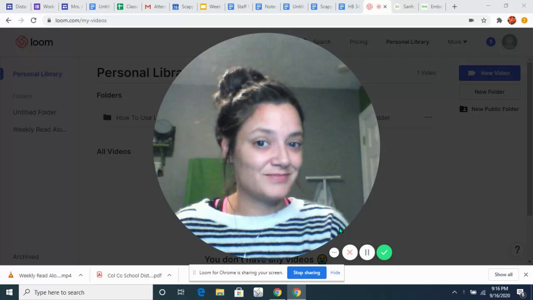This screenshot has width=533, height=300.
Task: Go back to the previous page
Action: (x=9, y=20)
